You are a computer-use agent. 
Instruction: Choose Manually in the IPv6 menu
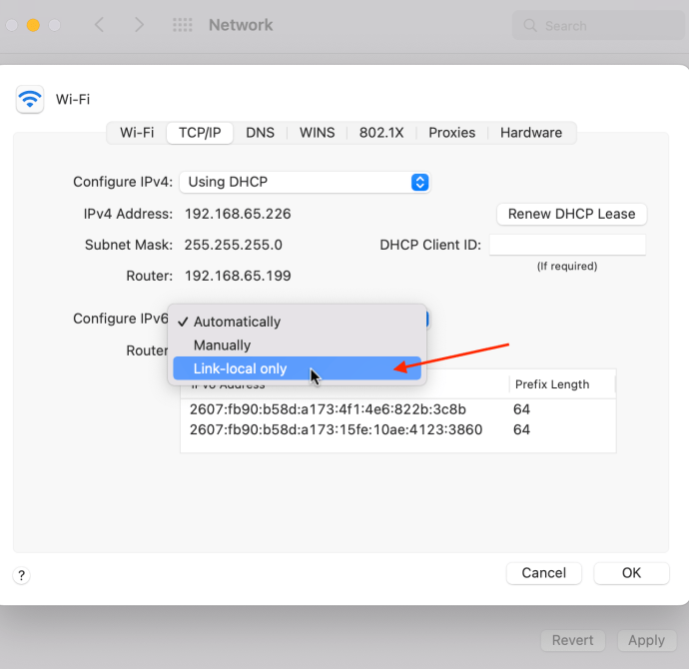tap(297, 345)
